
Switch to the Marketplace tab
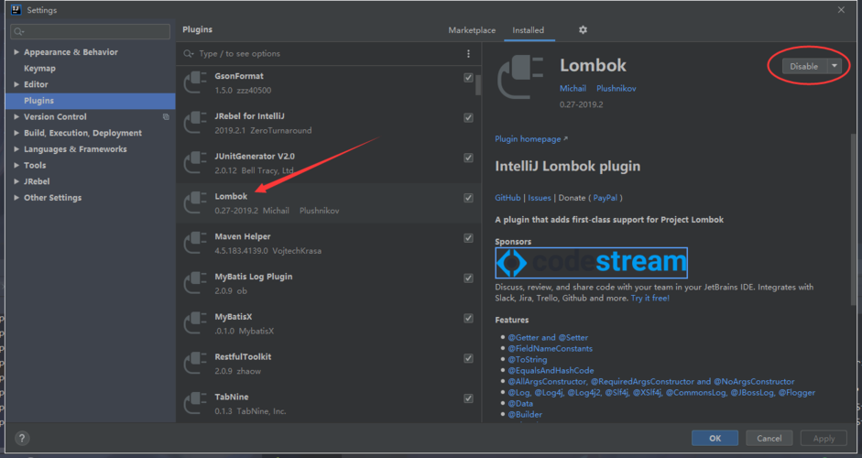[x=472, y=30]
